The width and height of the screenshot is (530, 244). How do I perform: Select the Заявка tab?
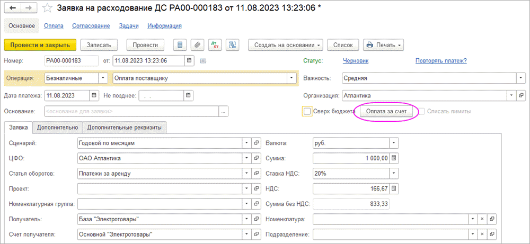point(18,128)
